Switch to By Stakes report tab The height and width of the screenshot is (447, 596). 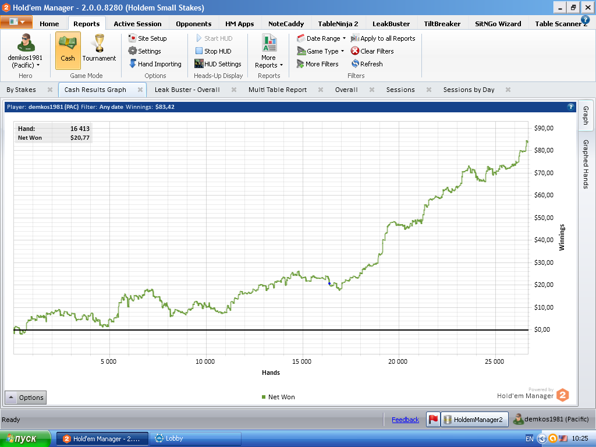coord(22,90)
